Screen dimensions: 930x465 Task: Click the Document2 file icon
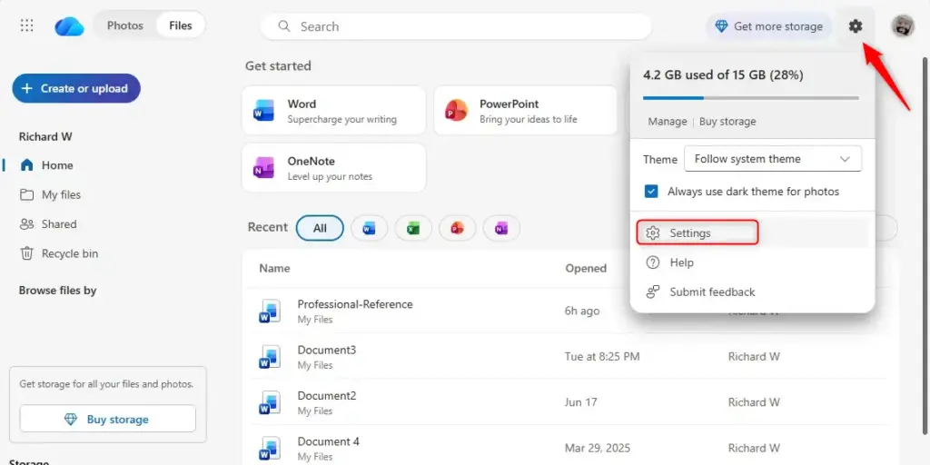(x=269, y=402)
